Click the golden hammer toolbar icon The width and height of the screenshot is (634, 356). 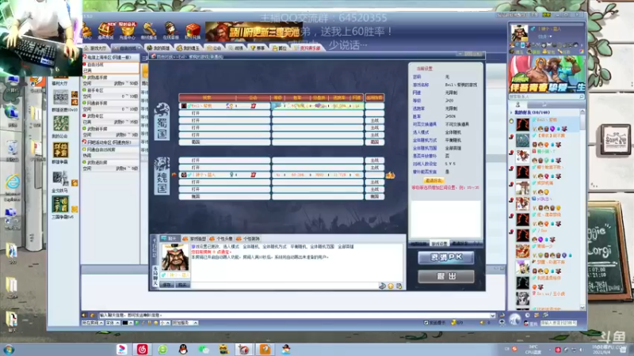click(x=149, y=31)
